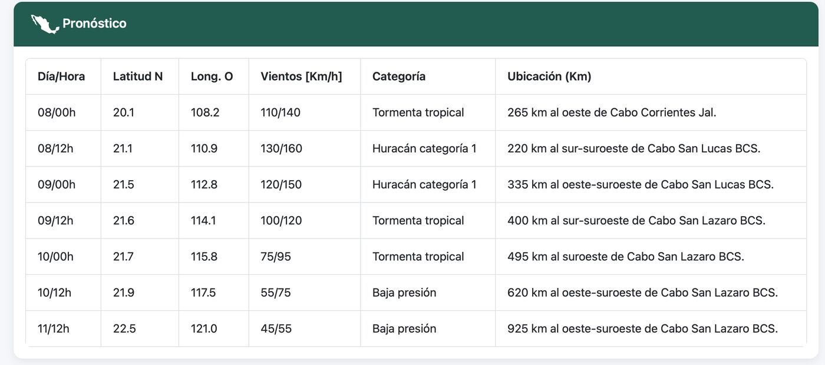
Task: Click the Cabo Corrientes Jal. location text
Action: point(663,112)
